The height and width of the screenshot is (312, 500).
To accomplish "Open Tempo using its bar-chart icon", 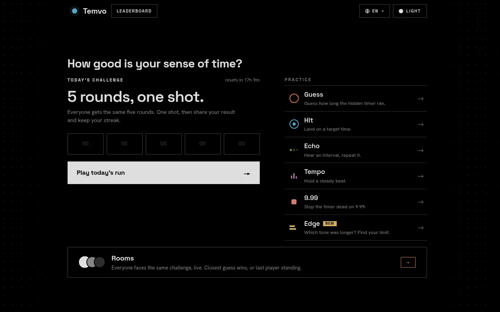I will [294, 176].
